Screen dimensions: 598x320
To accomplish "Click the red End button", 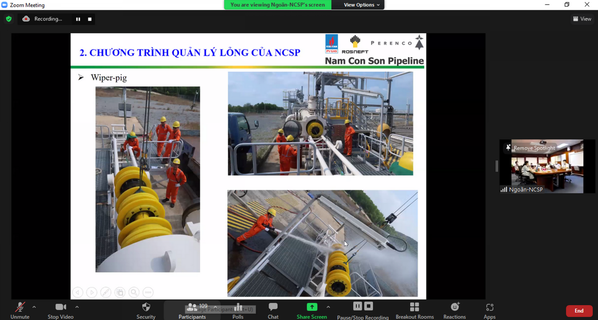I will [x=579, y=311].
